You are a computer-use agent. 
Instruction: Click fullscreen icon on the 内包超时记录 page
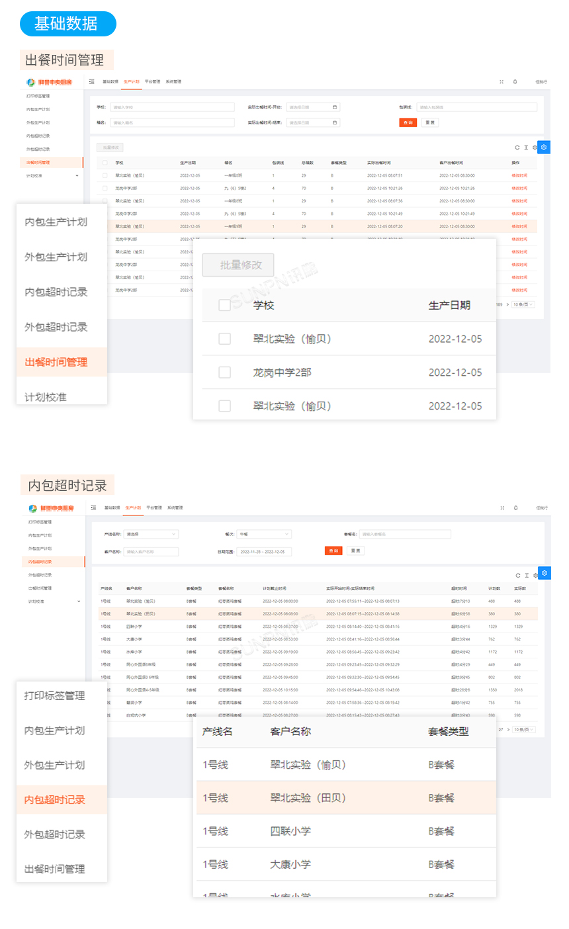[x=502, y=508]
